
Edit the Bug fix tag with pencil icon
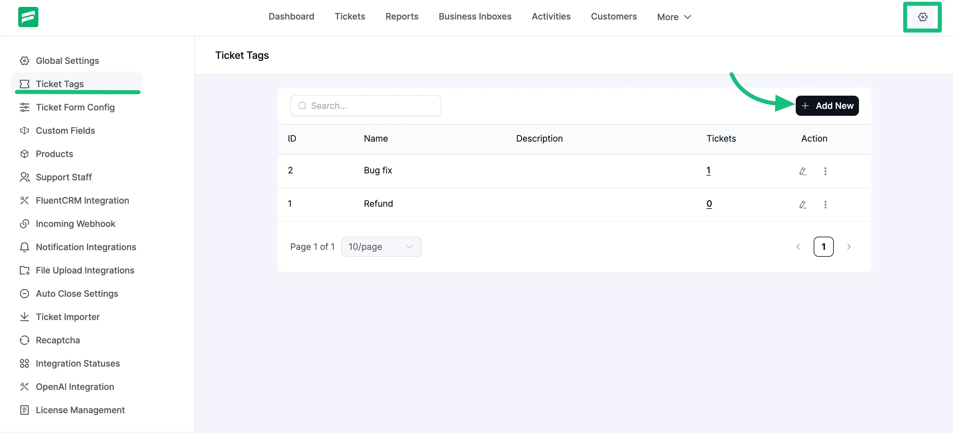coord(803,171)
